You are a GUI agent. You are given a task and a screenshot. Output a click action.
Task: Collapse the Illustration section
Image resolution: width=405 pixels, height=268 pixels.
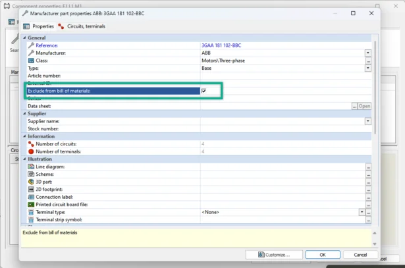point(24,159)
